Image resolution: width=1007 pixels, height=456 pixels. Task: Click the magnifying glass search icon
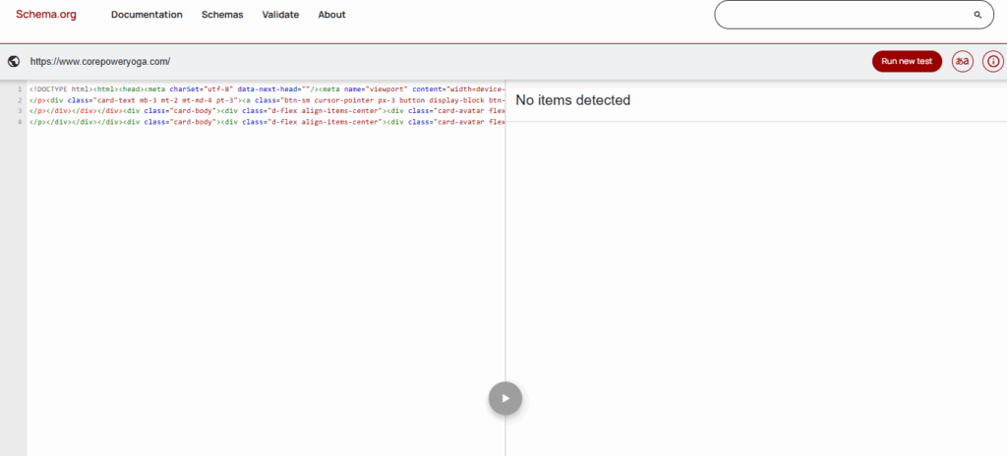(977, 15)
